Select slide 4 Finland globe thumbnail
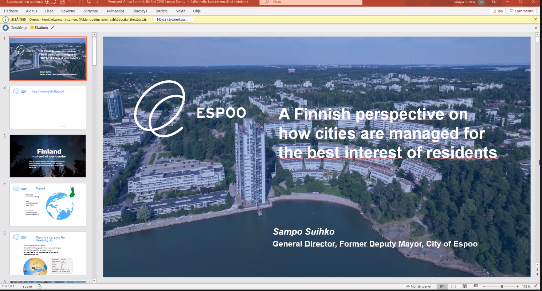Screen dimensions: 542x291 click(x=48, y=205)
